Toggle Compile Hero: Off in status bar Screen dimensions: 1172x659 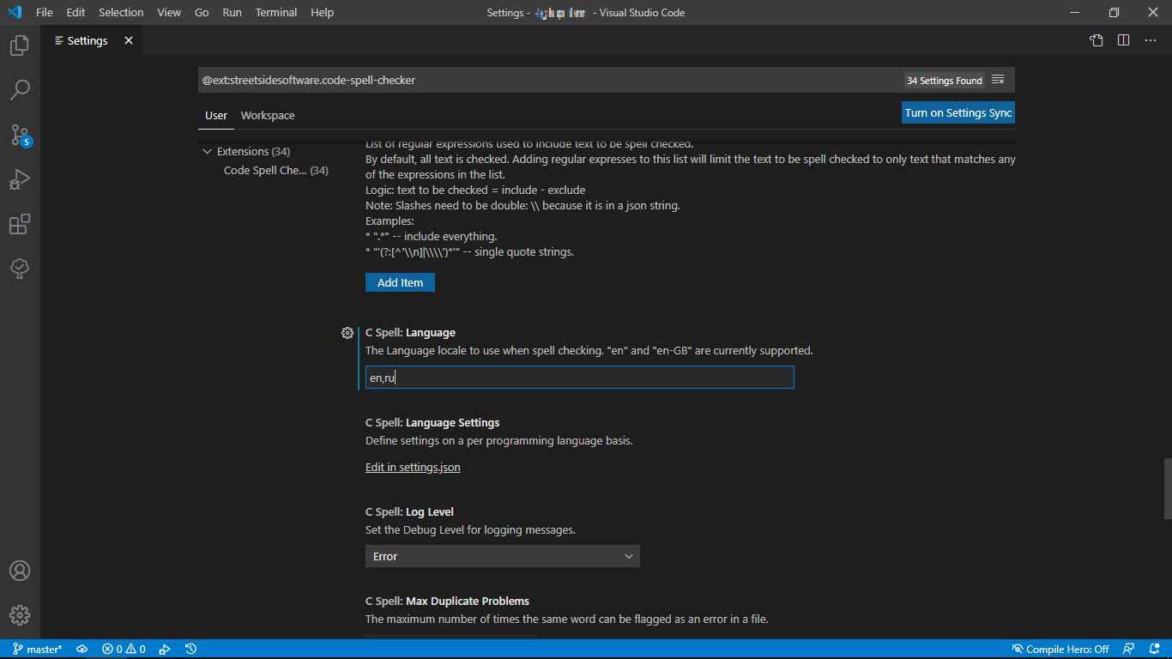pyautogui.click(x=1060, y=650)
